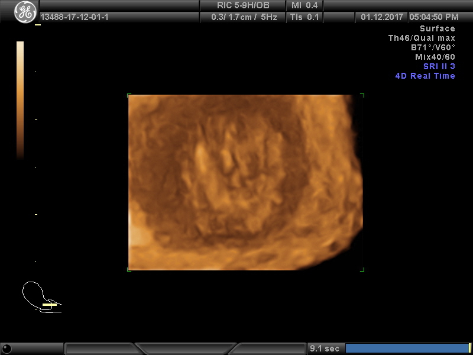Click the date 01.12.2017
The image size is (473, 355).
point(382,17)
